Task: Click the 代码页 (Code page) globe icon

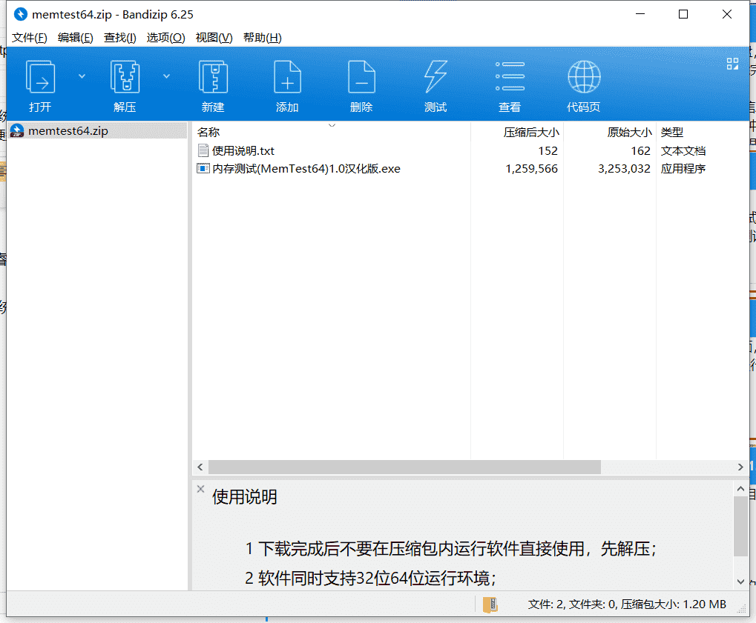Action: 584,76
